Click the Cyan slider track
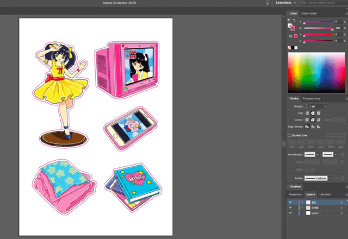This screenshot has height=239, width=348. (x=318, y=22)
